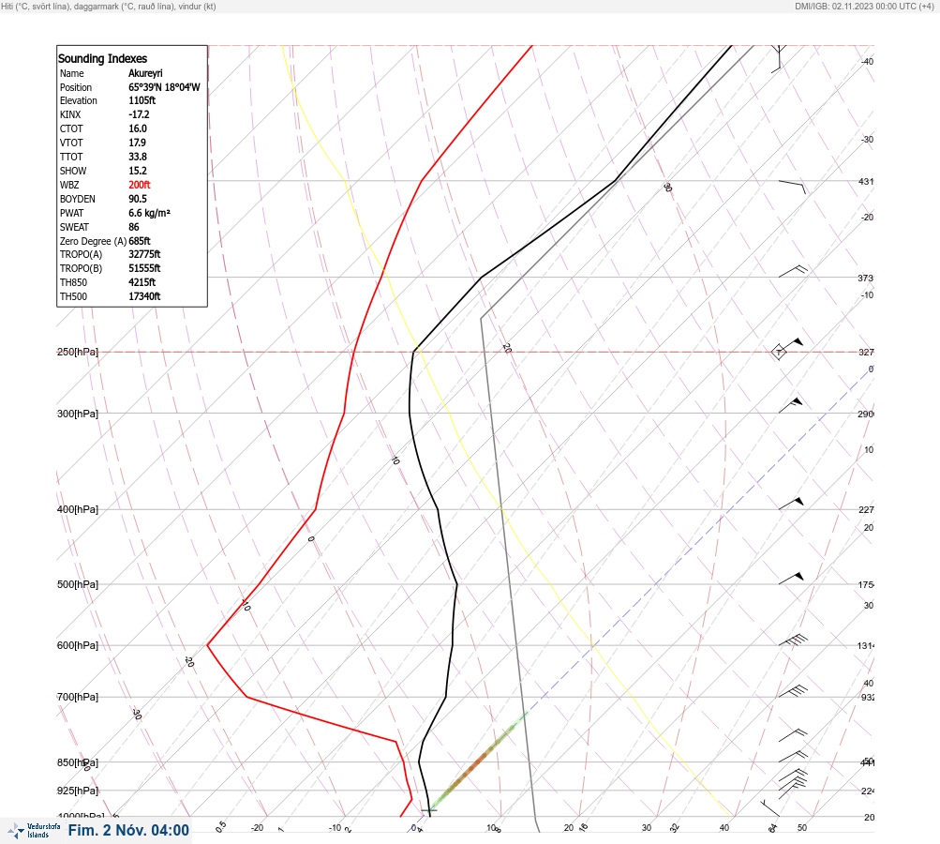Select the 'Fim. 2 Nóv. 04:00' timestamp
940x844 pixels.
128,830
